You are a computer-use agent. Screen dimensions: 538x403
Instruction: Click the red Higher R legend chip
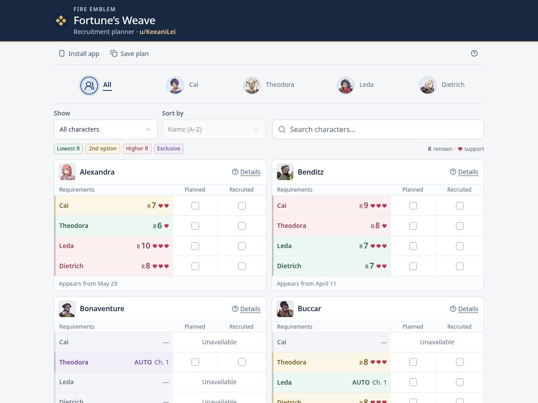(x=137, y=149)
